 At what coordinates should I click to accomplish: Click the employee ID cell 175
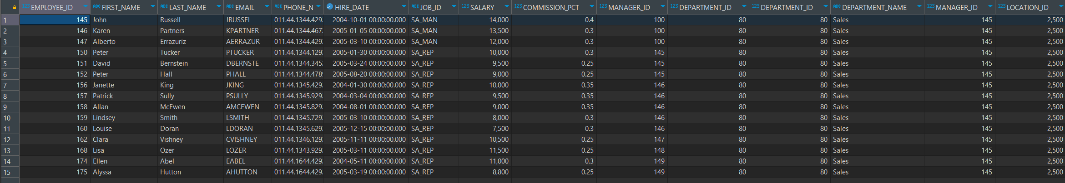[55, 172]
